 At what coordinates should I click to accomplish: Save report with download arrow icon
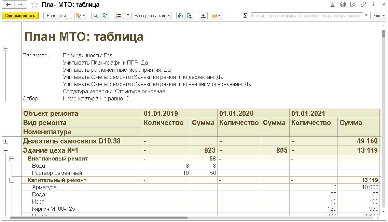(203, 16)
